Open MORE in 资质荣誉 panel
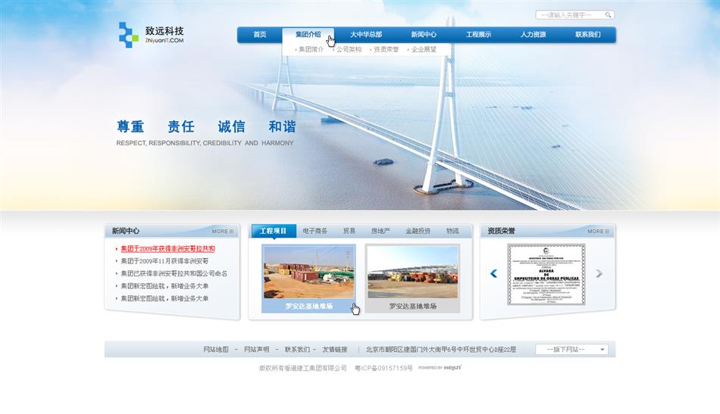The width and height of the screenshot is (720, 414). [x=599, y=232]
